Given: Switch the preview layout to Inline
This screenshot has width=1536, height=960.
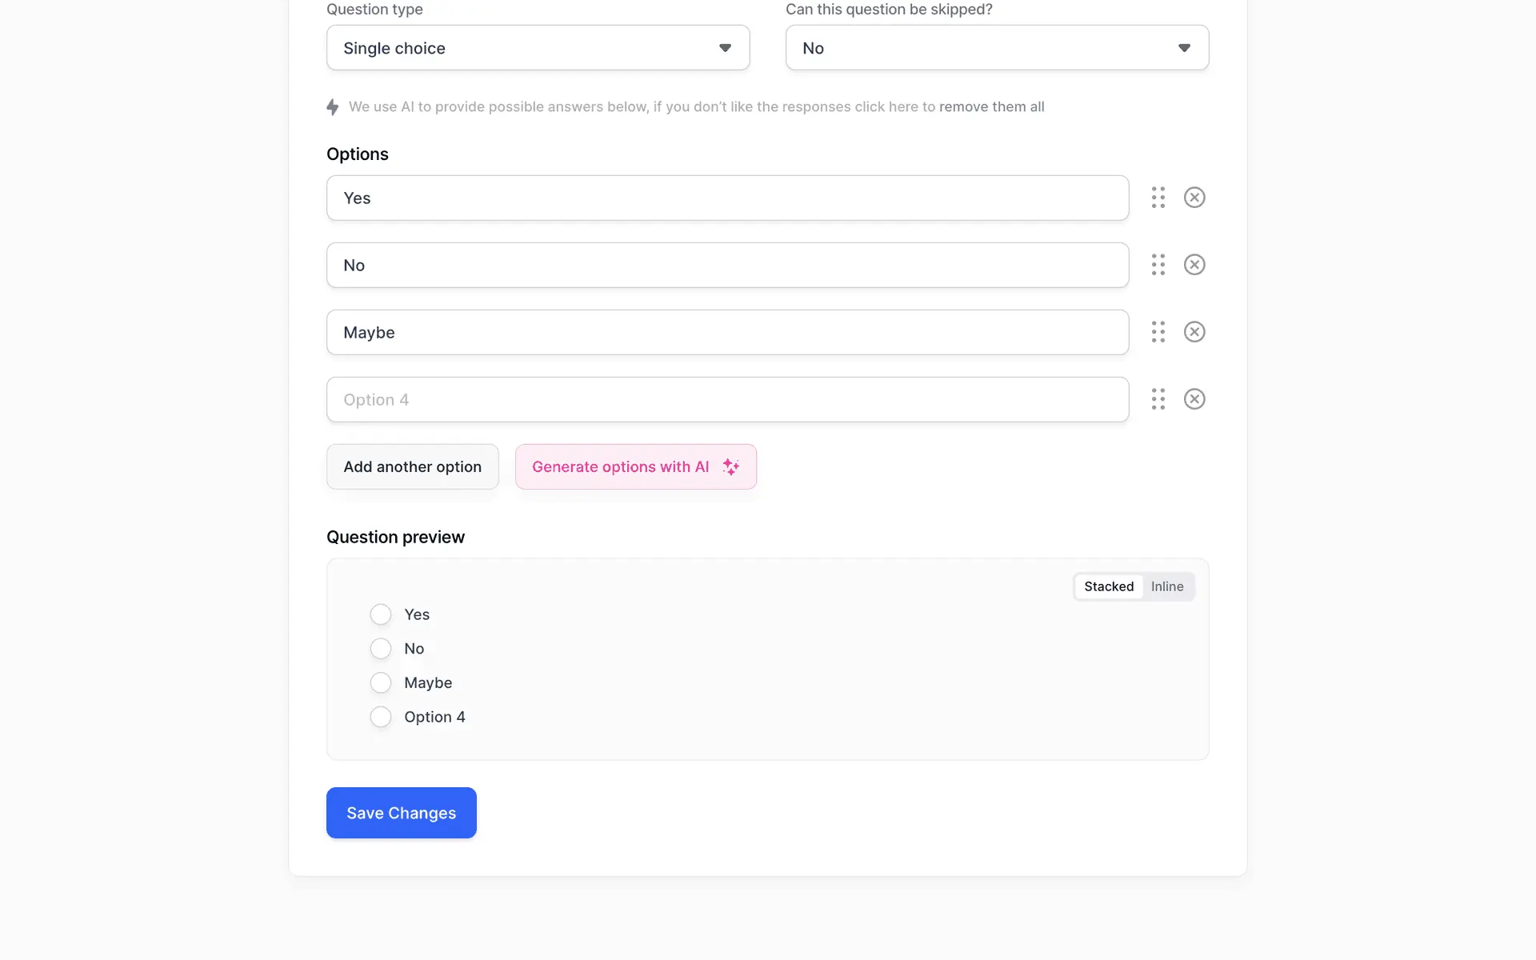Looking at the screenshot, I should pos(1167,586).
